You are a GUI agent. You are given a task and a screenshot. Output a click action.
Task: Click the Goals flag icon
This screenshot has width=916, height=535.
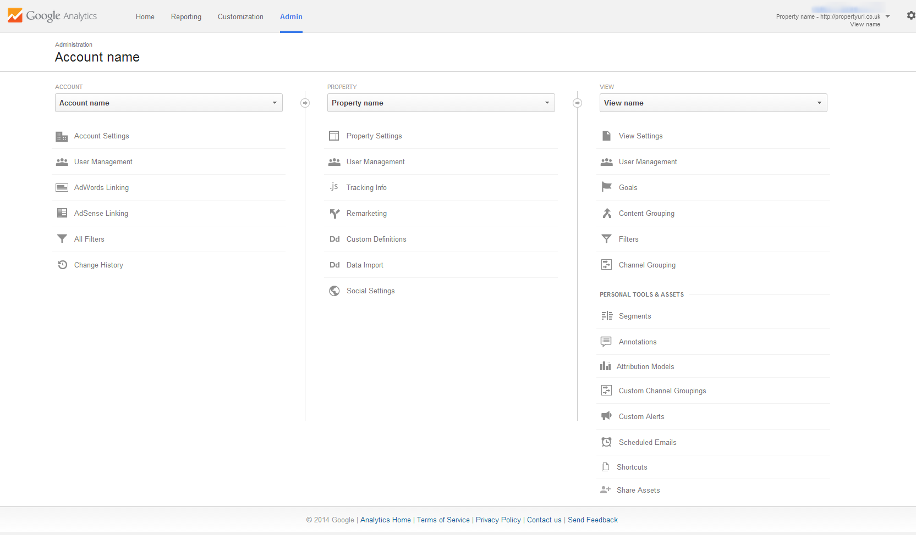[x=606, y=187]
